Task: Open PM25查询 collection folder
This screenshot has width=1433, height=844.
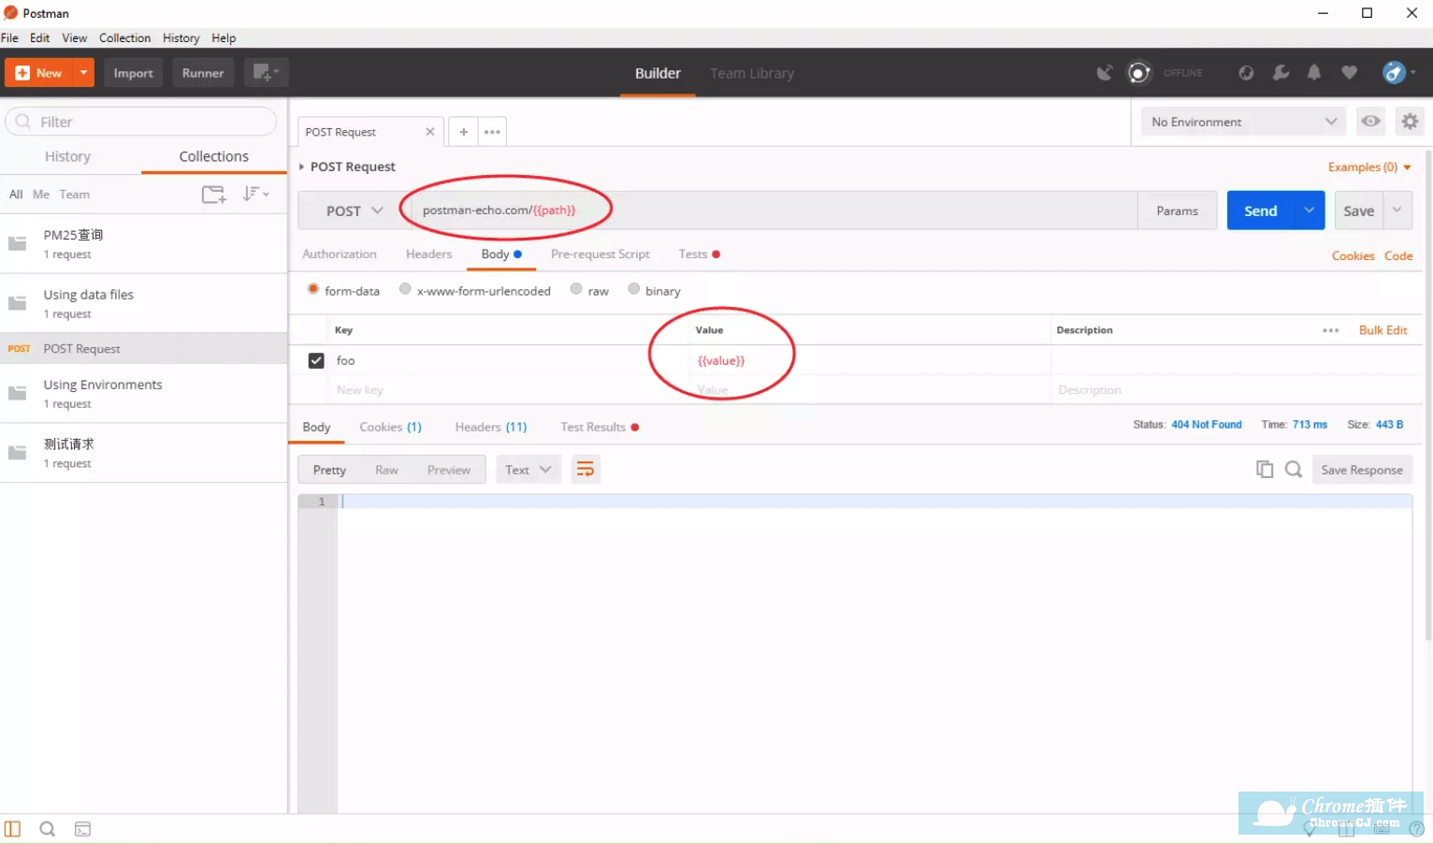Action: [x=143, y=243]
